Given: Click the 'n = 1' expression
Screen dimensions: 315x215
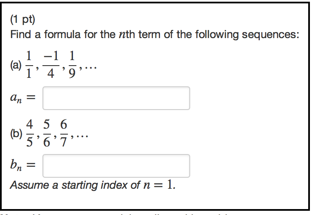Looking at the screenshot, I should (x=159, y=185).
